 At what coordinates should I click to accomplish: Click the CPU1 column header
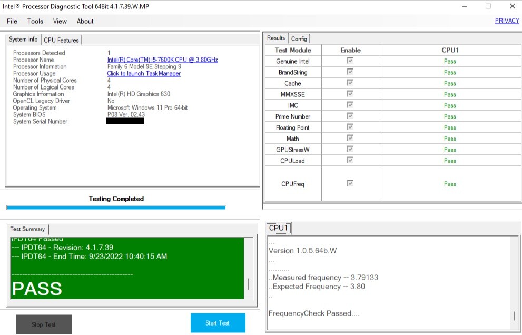pos(450,50)
